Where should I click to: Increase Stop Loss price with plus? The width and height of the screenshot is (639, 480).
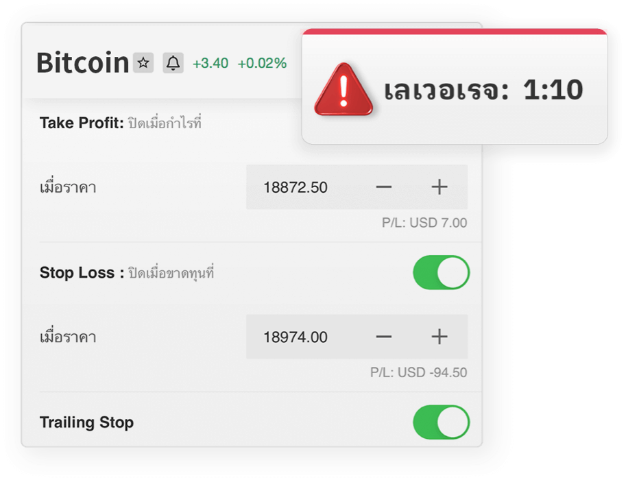coord(439,337)
